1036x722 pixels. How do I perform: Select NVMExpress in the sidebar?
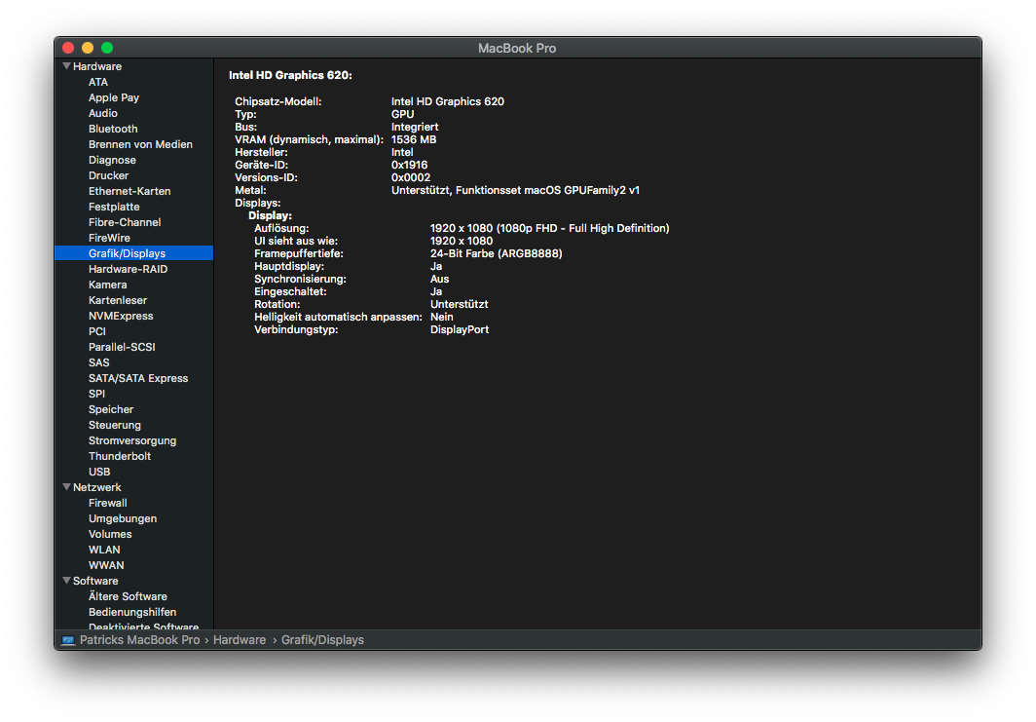click(x=120, y=316)
